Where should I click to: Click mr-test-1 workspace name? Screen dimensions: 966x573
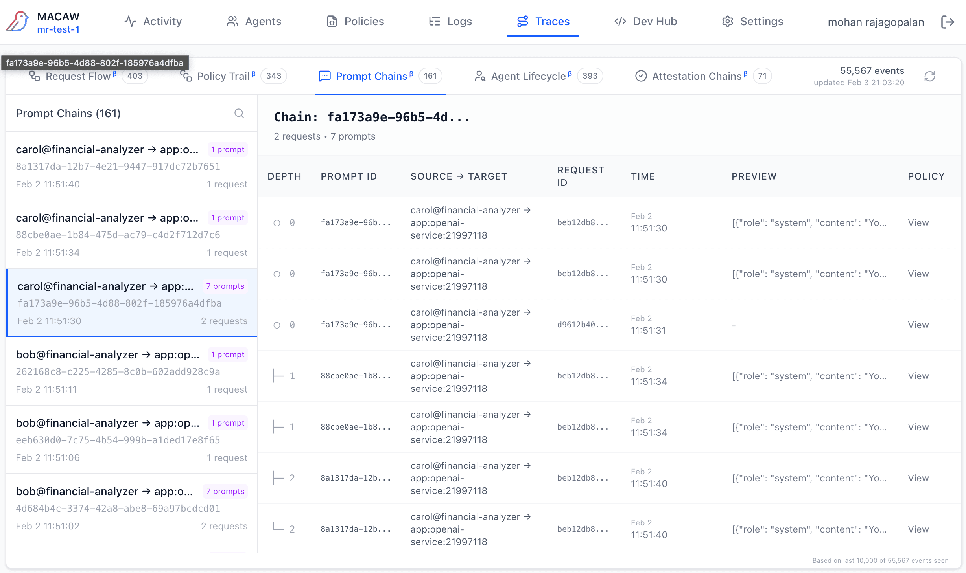click(x=58, y=30)
